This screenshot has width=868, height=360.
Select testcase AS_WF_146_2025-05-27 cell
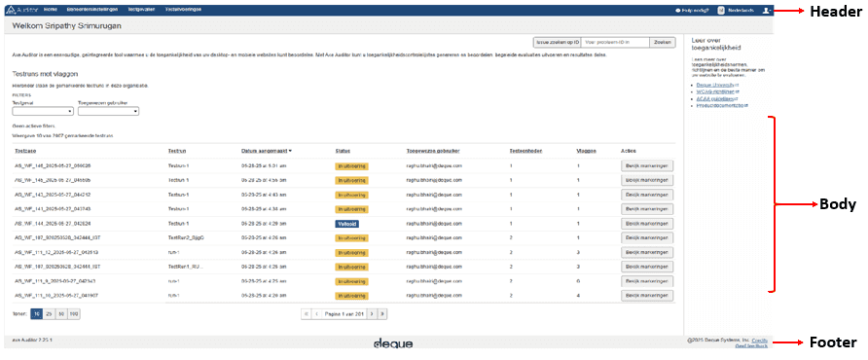tap(54, 165)
